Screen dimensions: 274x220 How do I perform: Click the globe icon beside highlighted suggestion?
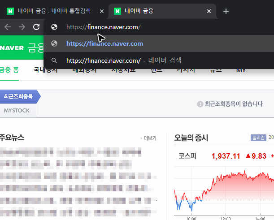54,43
